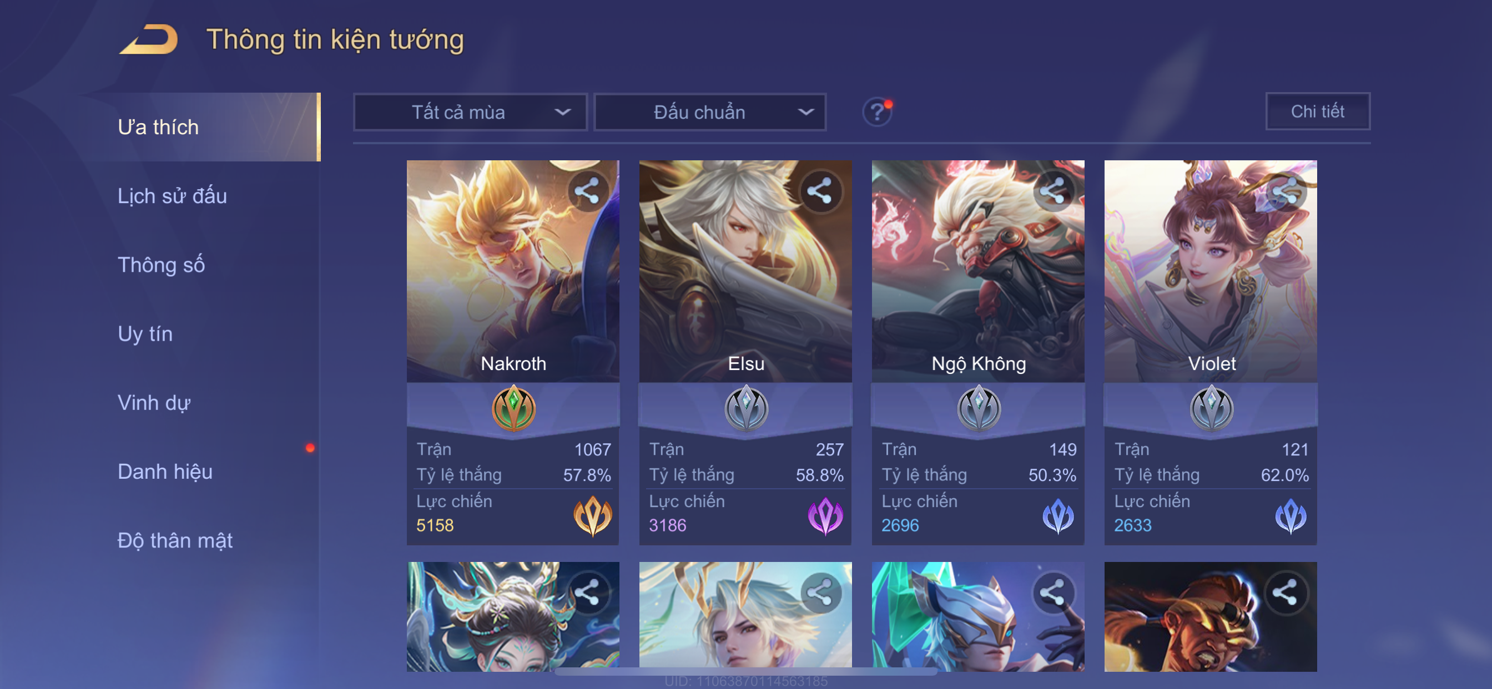Open the help question mark icon
Viewport: 1492px width, 689px height.
point(877,112)
